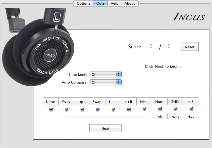Toggle the checkbox under φ
The width and height of the screenshot is (212, 148).
82,109
